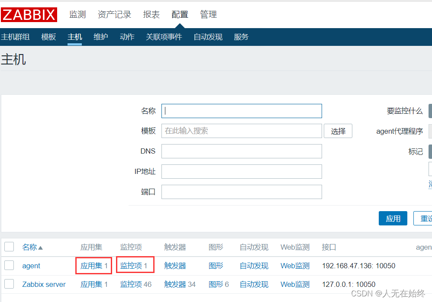Click the 主机 page heading
The height and width of the screenshot is (302, 432).
13,59
